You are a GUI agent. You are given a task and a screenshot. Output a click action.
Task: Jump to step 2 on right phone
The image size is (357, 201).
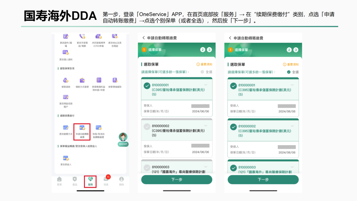289,50
